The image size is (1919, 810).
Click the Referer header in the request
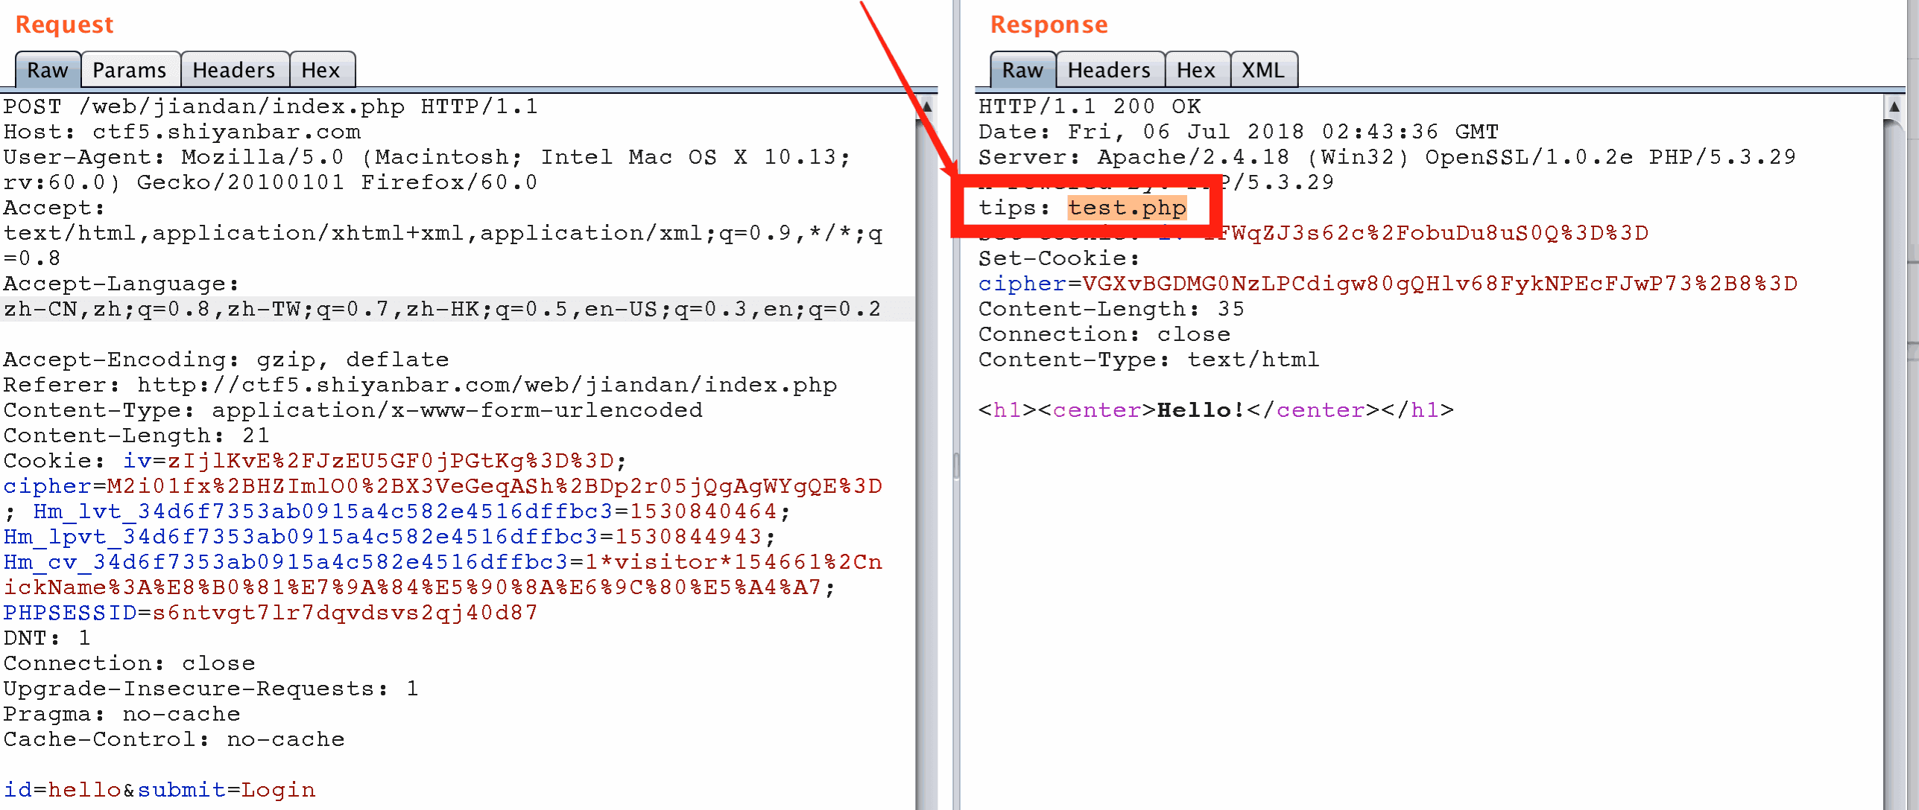pyautogui.click(x=420, y=385)
